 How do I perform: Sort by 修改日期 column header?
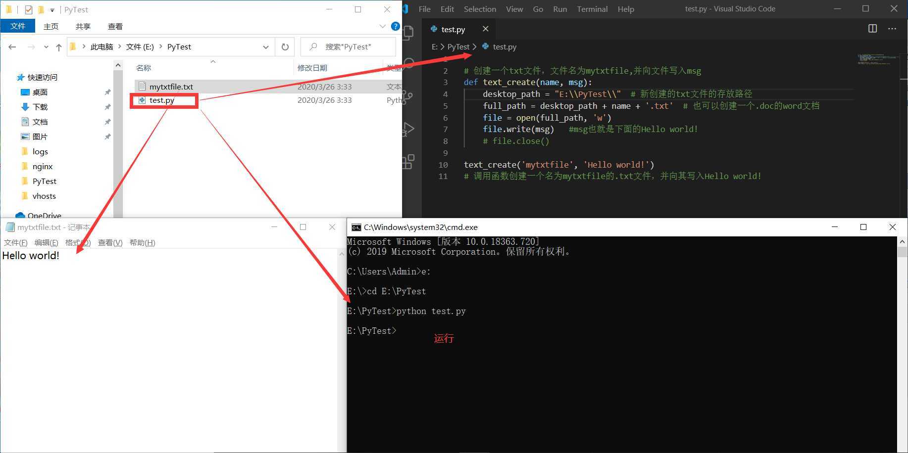[x=312, y=68]
